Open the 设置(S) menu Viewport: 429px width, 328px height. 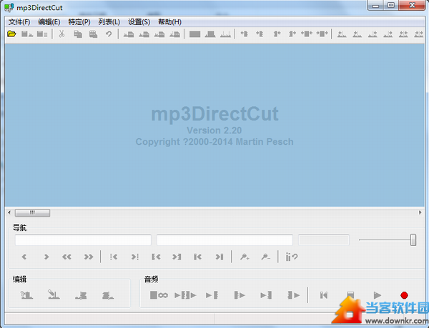(x=139, y=22)
